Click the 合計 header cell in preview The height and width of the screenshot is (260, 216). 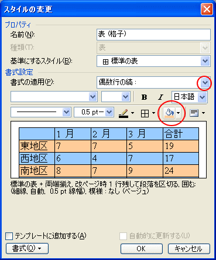point(181,134)
